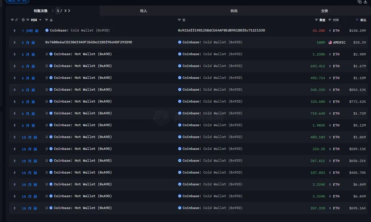Click the Coinbase logo in the 53.28K ETH sender cell
This screenshot has width=371, height=222.
click(47, 30)
